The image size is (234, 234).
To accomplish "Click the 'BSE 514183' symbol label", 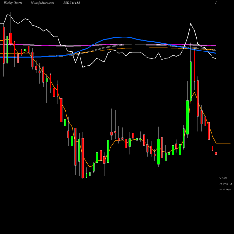I will 72,3.
